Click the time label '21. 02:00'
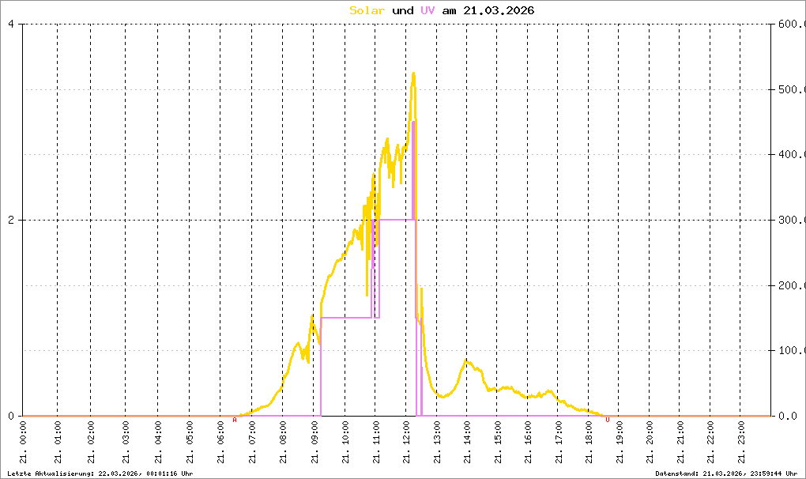The width and height of the screenshot is (806, 479). 91,442
